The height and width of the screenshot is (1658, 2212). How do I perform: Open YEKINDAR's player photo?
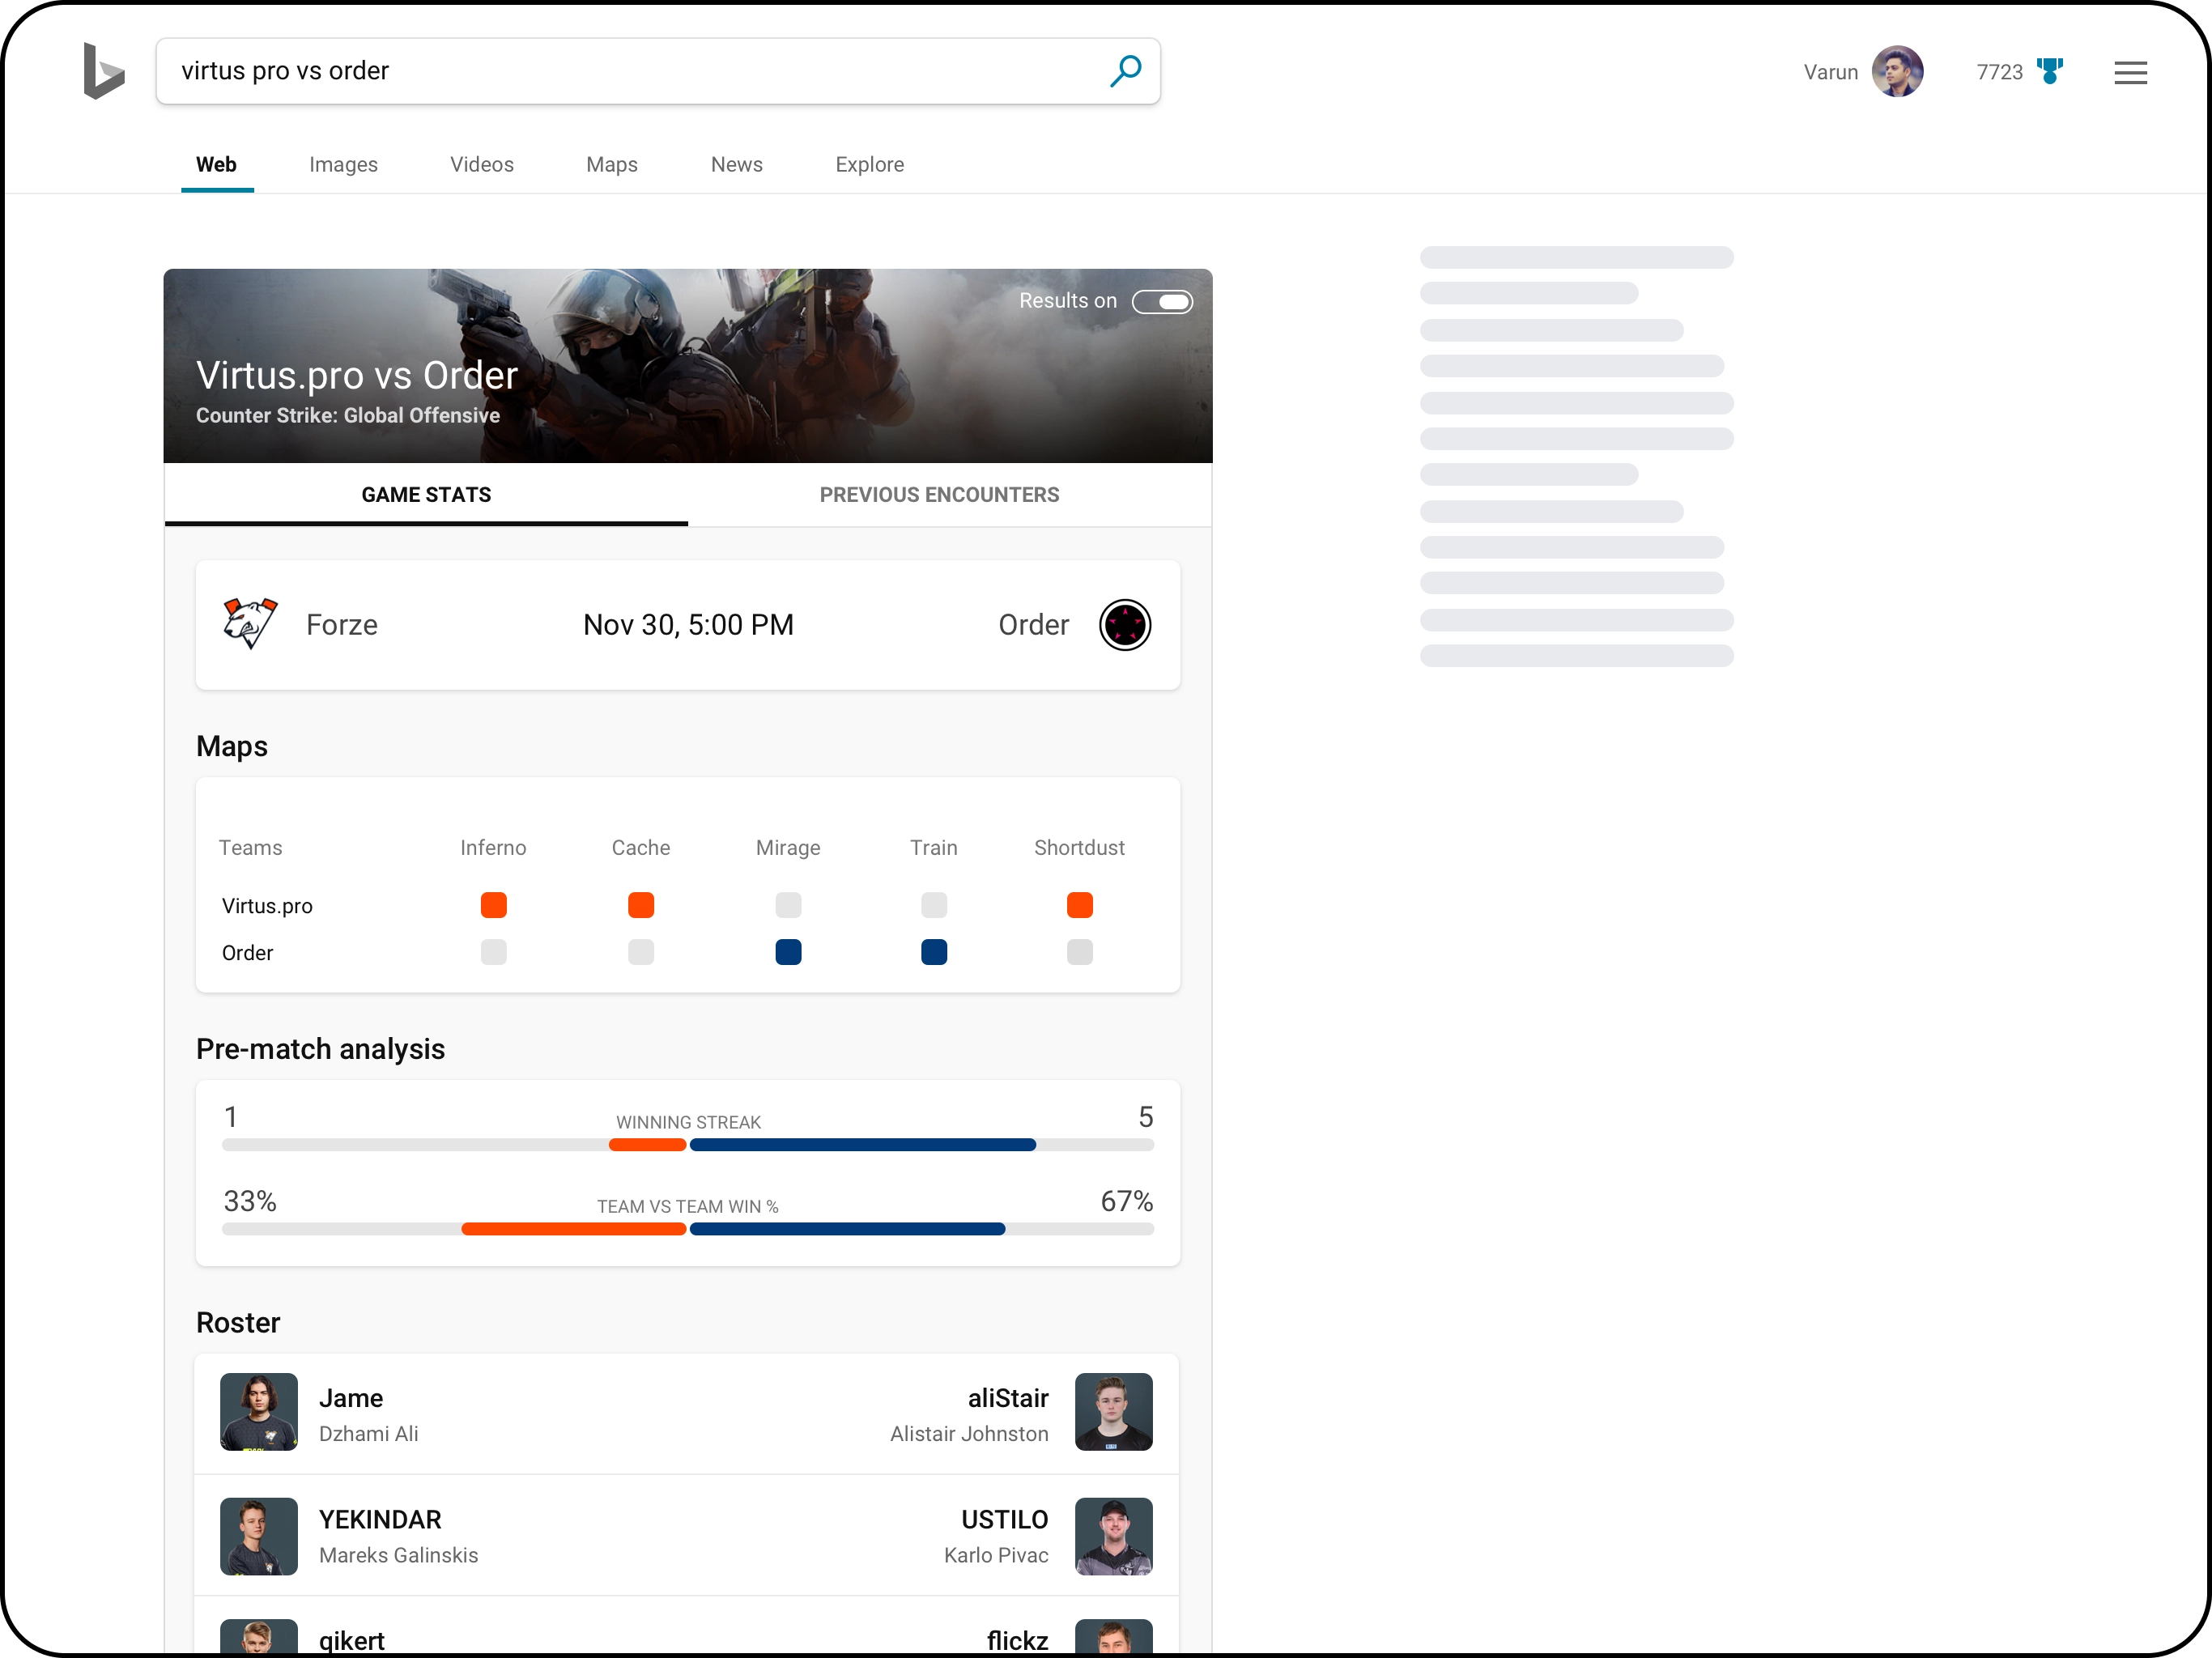coord(259,1537)
